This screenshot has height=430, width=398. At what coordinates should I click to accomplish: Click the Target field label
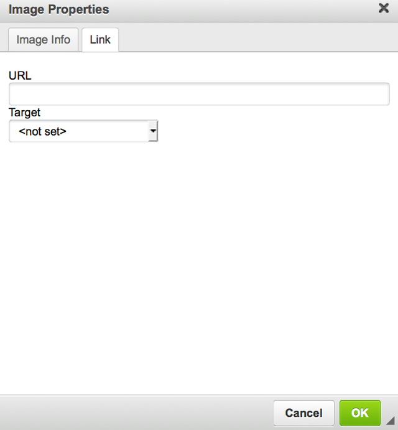[x=24, y=113]
